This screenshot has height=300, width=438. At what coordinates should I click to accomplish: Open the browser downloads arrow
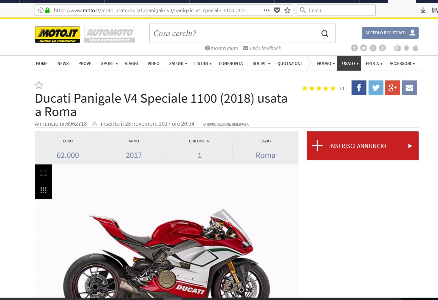pos(423,10)
